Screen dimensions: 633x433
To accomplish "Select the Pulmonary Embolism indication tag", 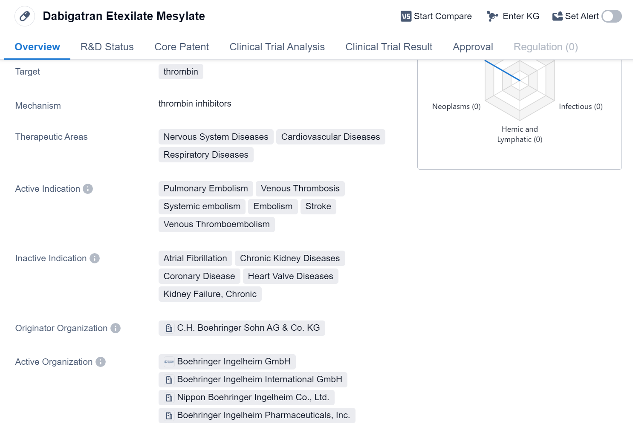I will pyautogui.click(x=205, y=188).
